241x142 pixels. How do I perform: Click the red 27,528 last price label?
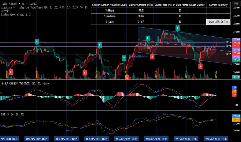(237, 43)
